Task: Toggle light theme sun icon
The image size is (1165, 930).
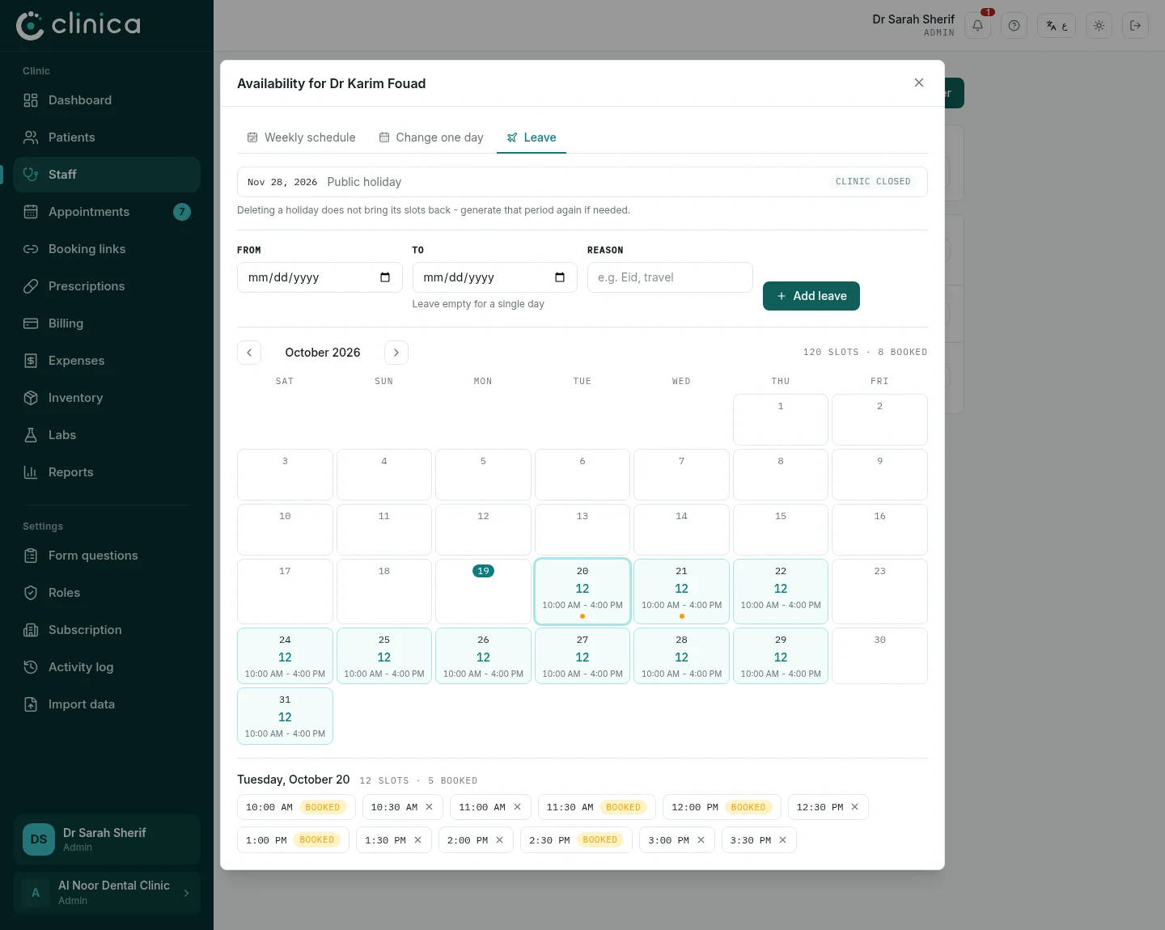Action: [x=1099, y=26]
